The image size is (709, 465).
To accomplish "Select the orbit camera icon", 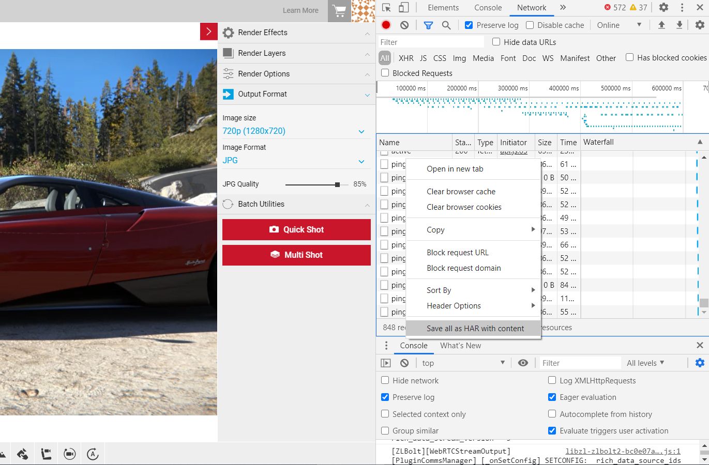I will pos(69,454).
